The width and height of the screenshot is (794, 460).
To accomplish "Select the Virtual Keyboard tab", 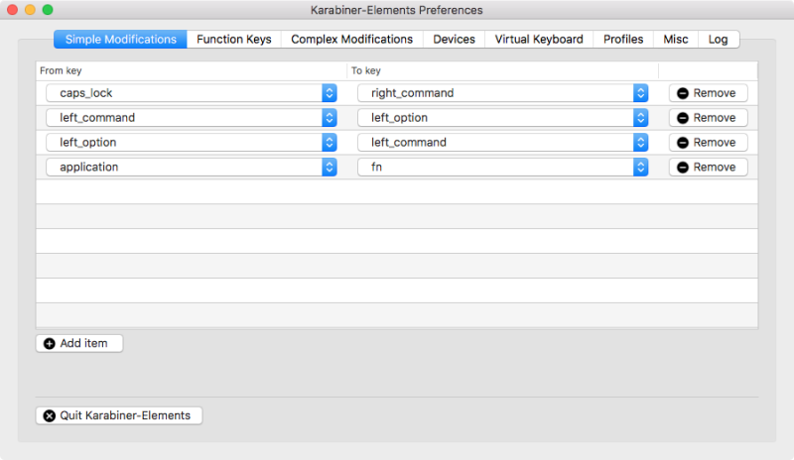I will [x=539, y=40].
